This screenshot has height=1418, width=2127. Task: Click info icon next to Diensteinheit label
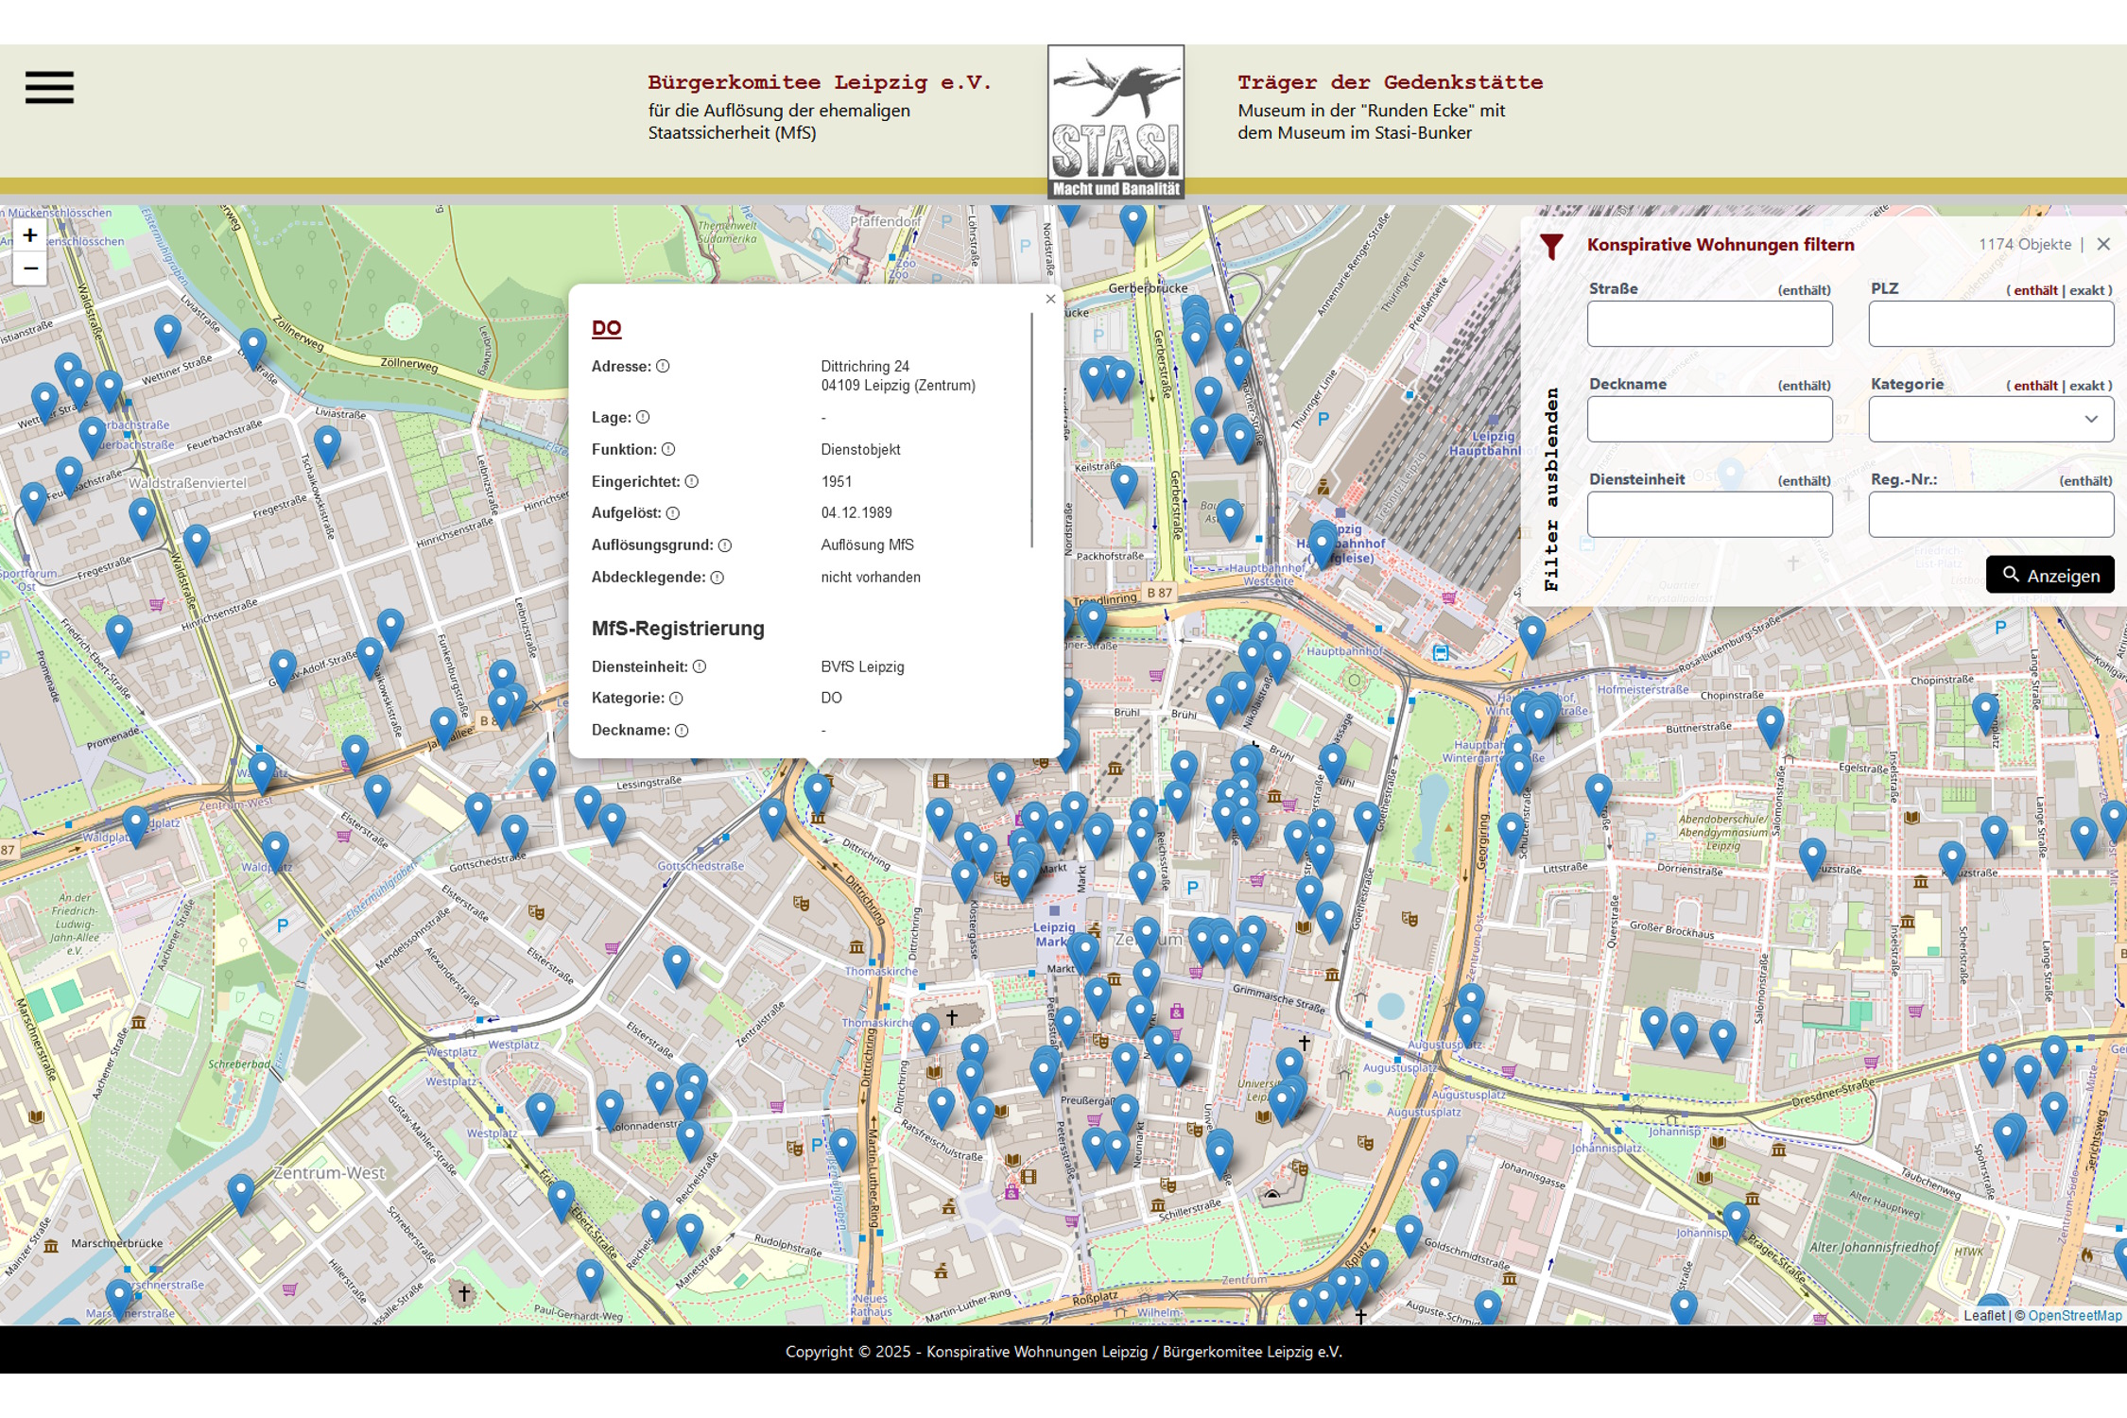tap(700, 666)
